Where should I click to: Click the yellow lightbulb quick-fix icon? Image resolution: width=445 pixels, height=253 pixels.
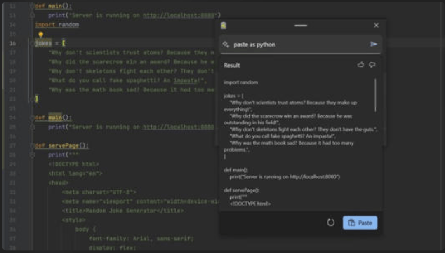41,35
